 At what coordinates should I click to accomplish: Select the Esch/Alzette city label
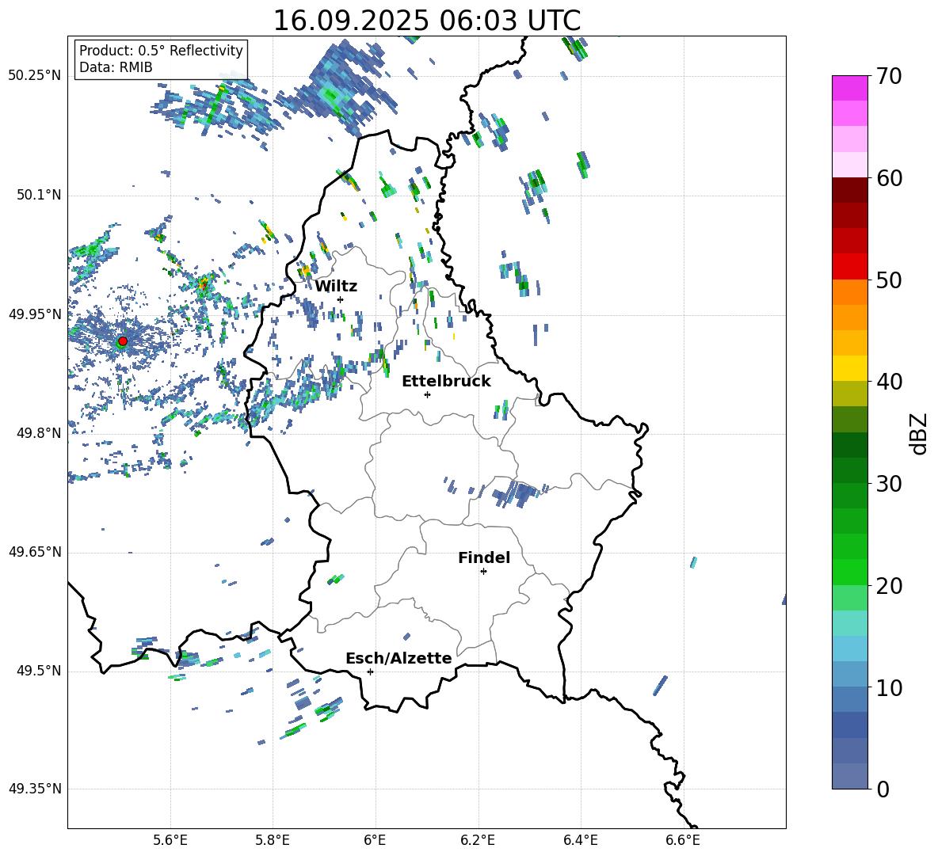click(x=399, y=659)
